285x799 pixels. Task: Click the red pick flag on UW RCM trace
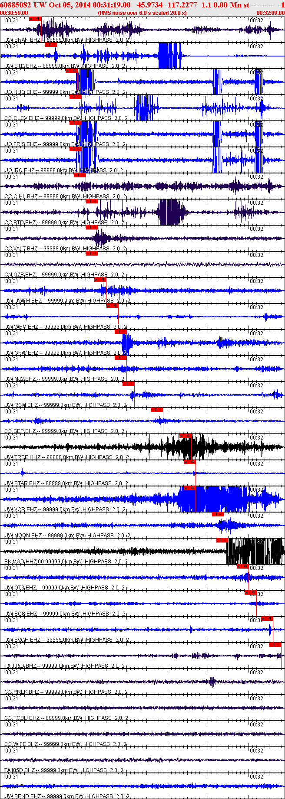click(x=129, y=384)
